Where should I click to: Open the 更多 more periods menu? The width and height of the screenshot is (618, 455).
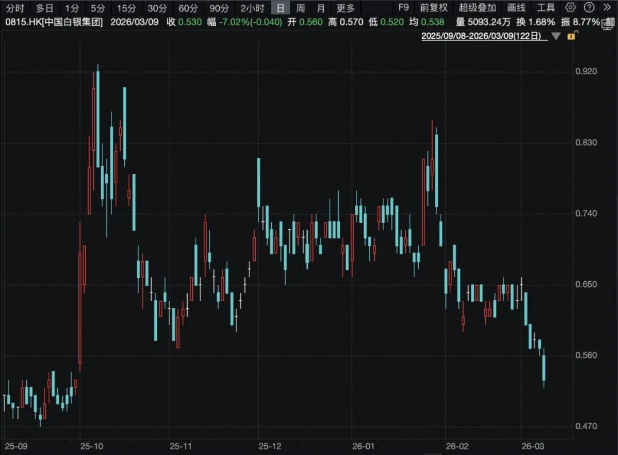[x=346, y=8]
